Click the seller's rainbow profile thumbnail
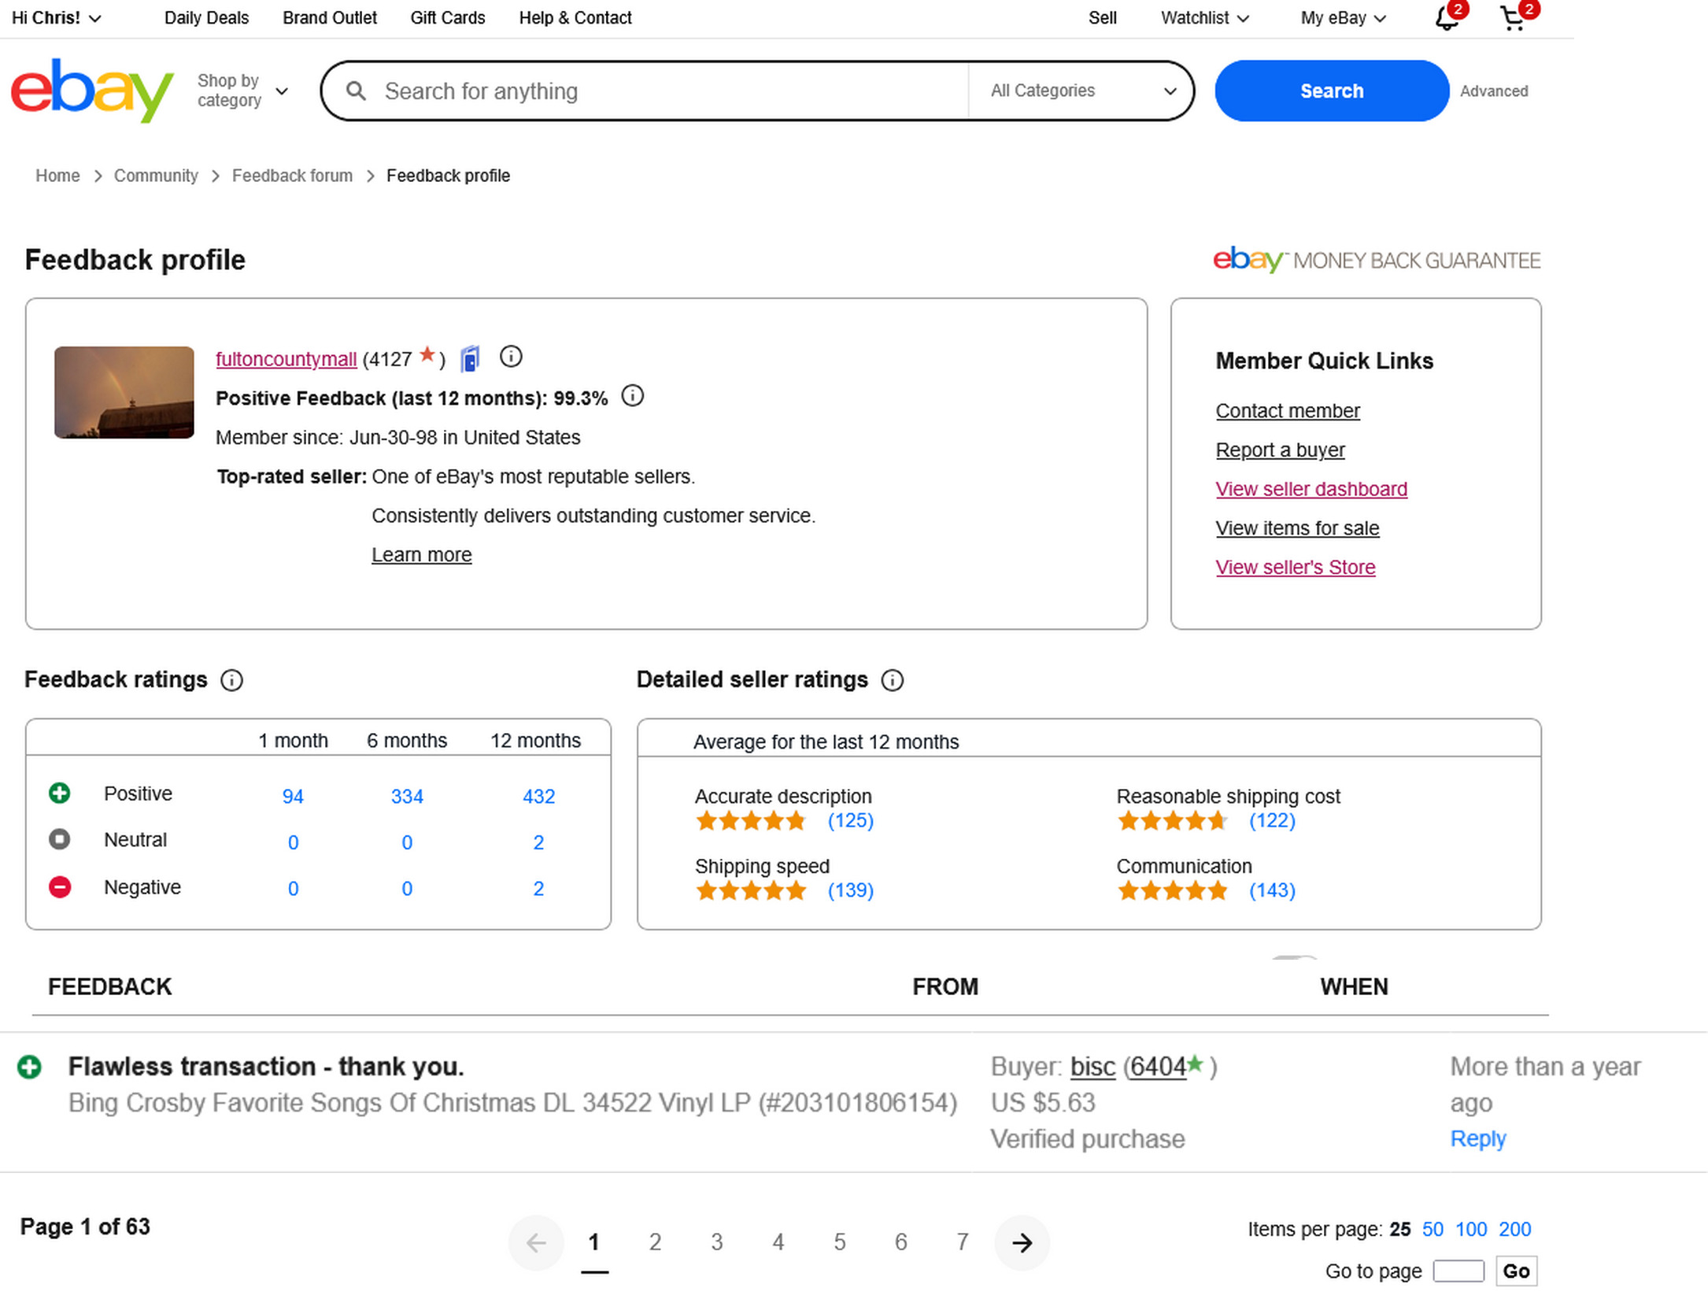Screen dimensions: 1708x1299 (124, 392)
